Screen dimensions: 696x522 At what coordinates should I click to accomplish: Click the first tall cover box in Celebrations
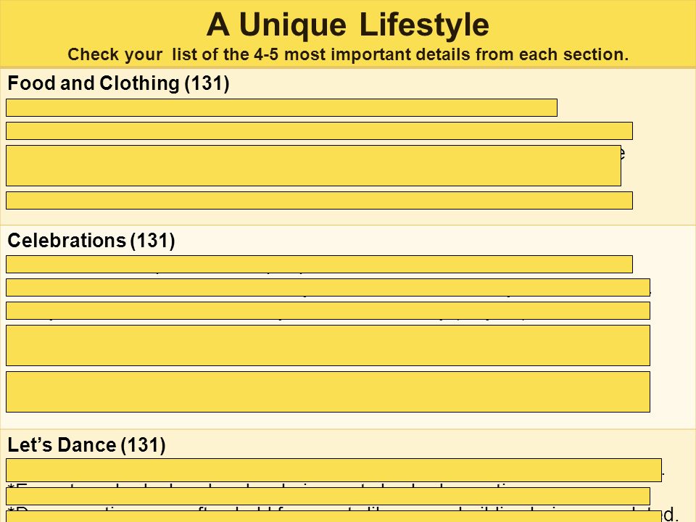click(x=328, y=345)
